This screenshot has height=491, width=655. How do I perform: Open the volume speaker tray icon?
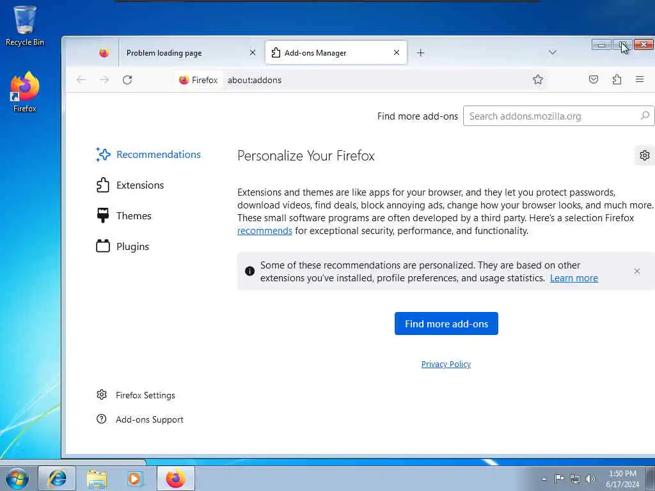590,479
